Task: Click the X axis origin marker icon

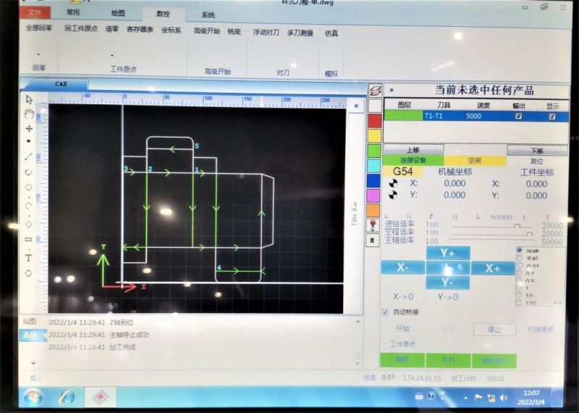Action: (394, 183)
